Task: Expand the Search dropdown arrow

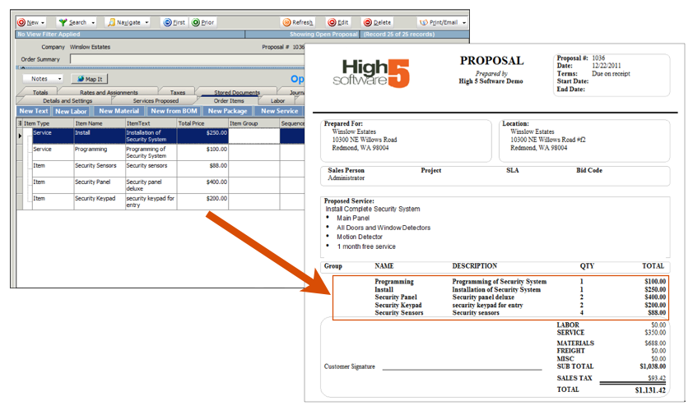Action: (93, 23)
